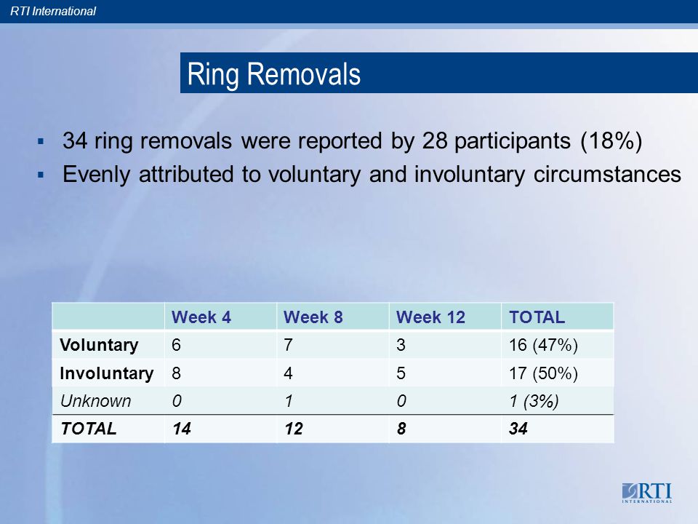
Task: Click the first bullet about 34 ring removals
Action: pos(352,140)
